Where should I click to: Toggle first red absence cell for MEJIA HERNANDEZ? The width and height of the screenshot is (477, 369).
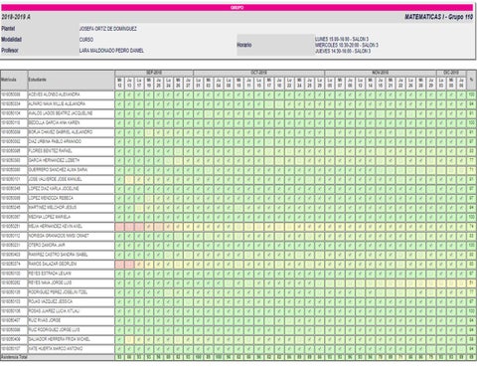click(119, 227)
